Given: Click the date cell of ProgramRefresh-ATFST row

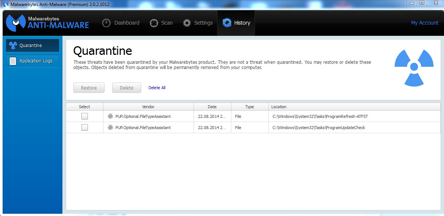Looking at the screenshot, I should 212,116.
